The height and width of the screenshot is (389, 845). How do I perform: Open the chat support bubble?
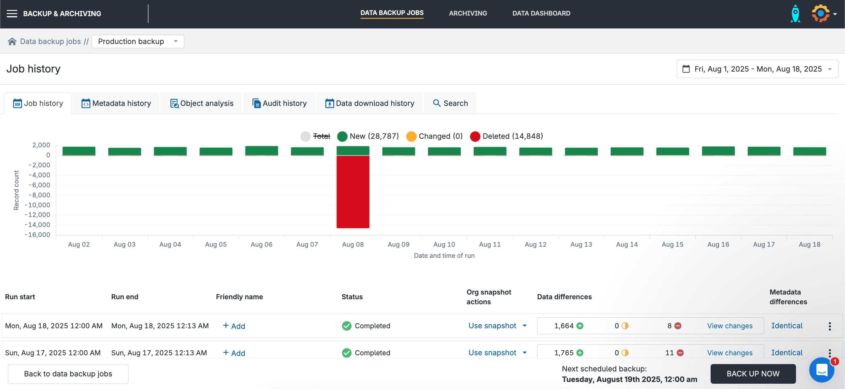click(x=822, y=370)
